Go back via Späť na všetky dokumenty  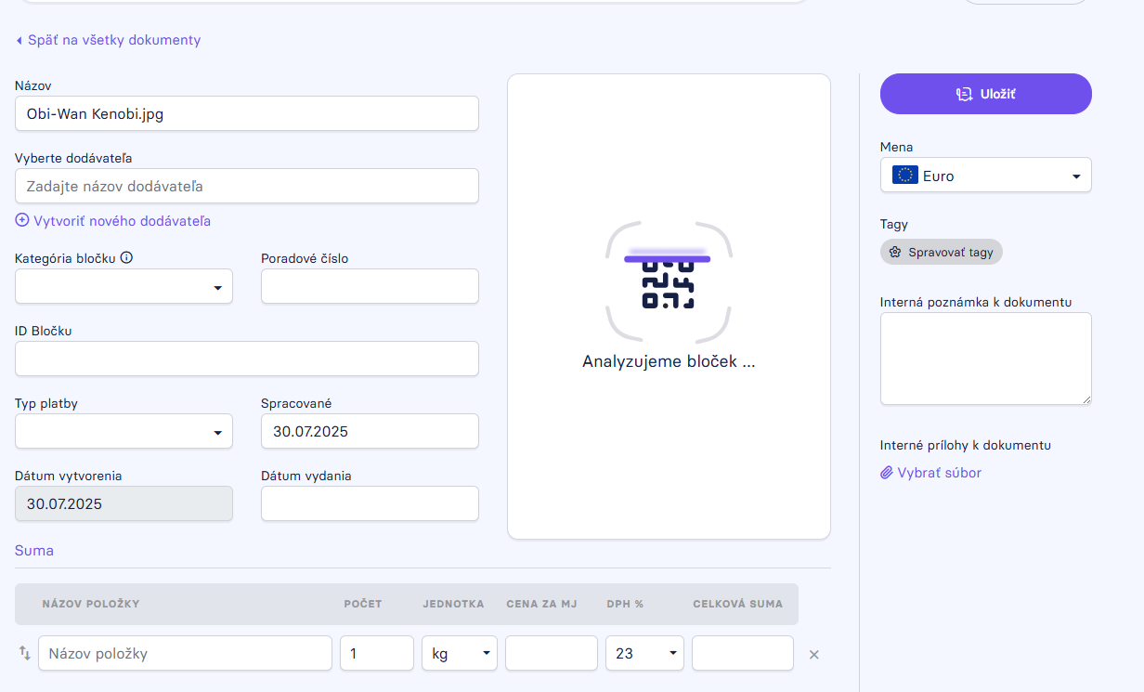pyautogui.click(x=108, y=40)
